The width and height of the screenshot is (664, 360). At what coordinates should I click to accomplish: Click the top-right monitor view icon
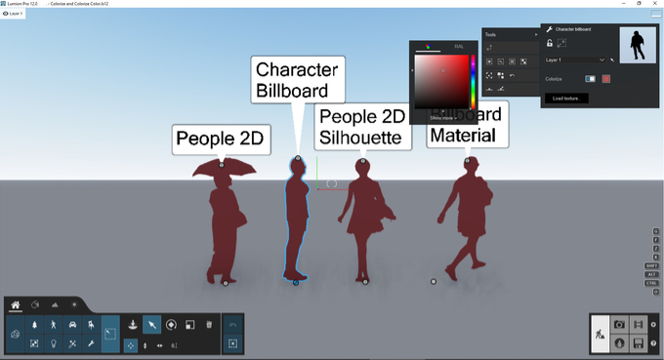(x=656, y=14)
